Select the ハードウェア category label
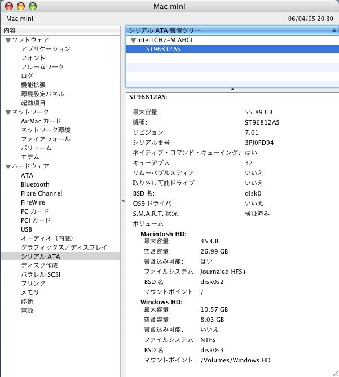The height and width of the screenshot is (377, 339). point(30,166)
